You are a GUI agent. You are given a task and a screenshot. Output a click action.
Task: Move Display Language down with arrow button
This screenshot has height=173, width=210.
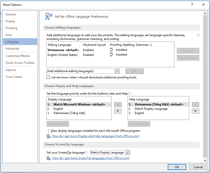(118, 111)
